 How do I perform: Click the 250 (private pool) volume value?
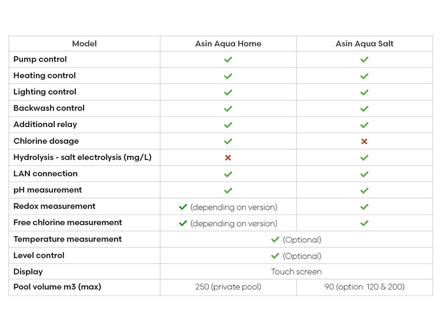pos(228,287)
